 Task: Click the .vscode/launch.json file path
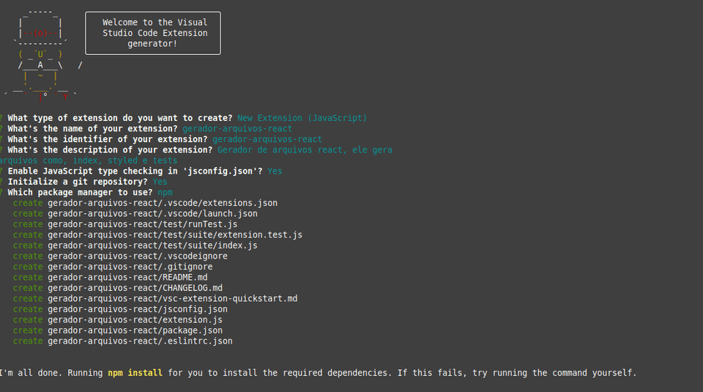click(152, 214)
